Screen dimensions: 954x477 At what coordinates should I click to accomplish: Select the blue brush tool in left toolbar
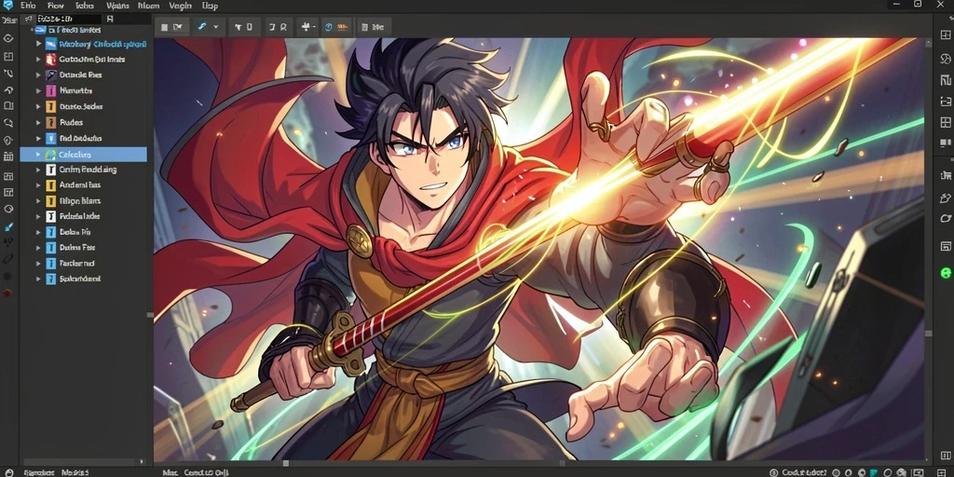click(x=8, y=226)
